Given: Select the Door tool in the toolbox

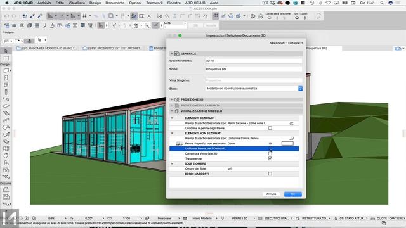Looking at the screenshot, I should point(6,78).
